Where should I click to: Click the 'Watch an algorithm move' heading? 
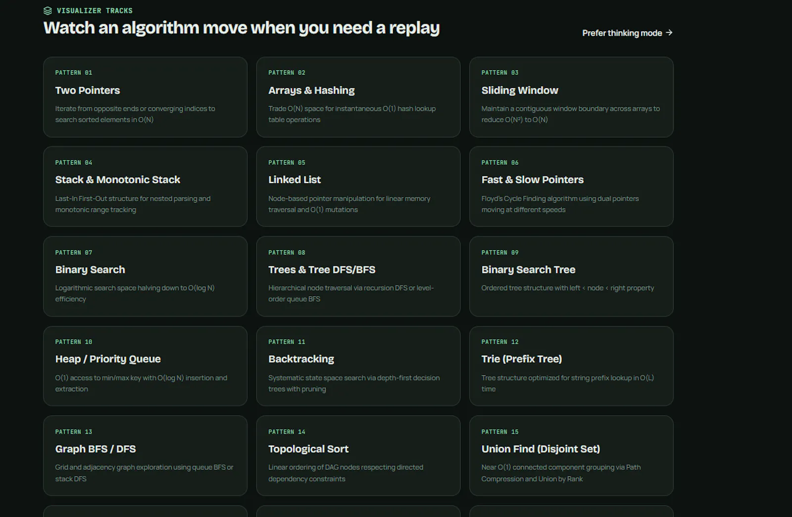pyautogui.click(x=242, y=28)
